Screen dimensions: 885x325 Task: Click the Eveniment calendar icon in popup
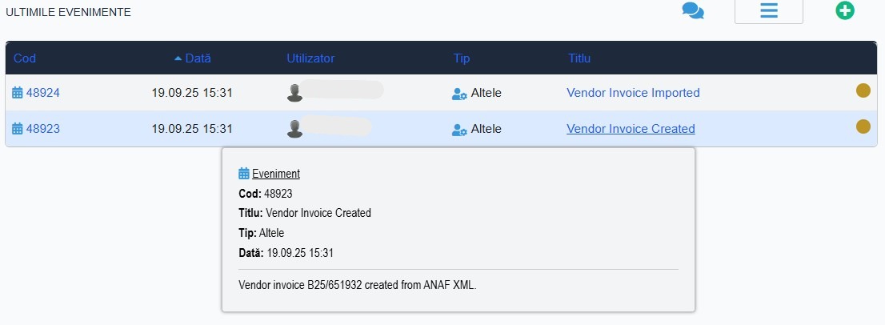(244, 174)
